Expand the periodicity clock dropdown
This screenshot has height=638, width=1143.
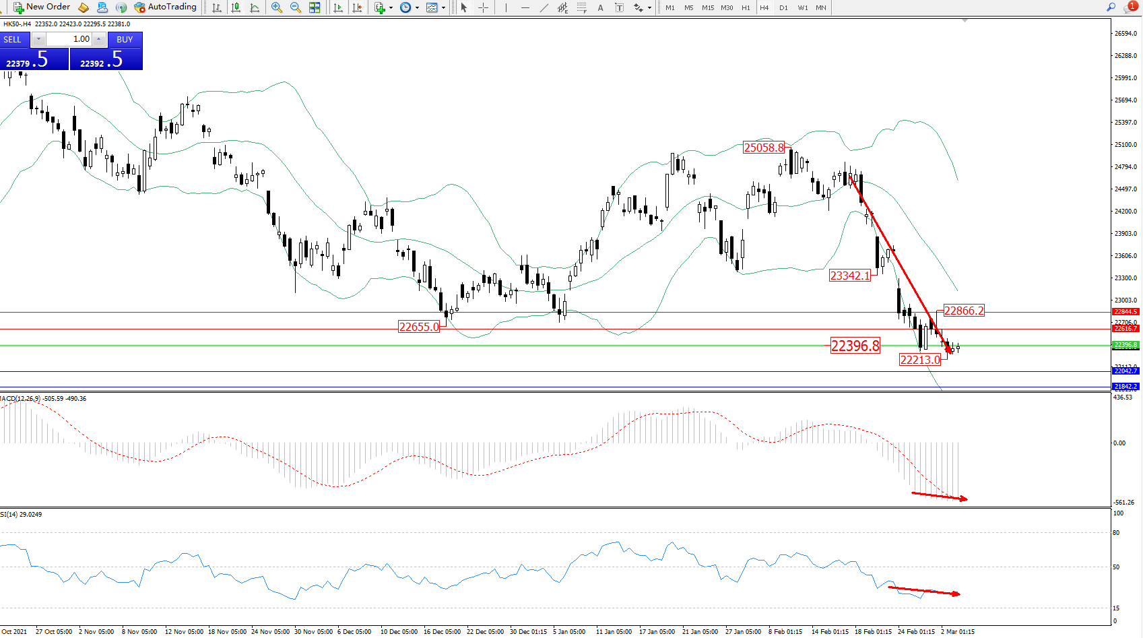[x=417, y=8]
